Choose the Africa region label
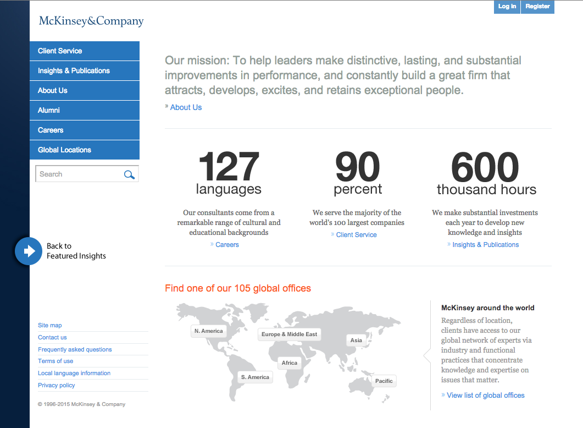Viewport: 583px width, 428px height. (290, 363)
